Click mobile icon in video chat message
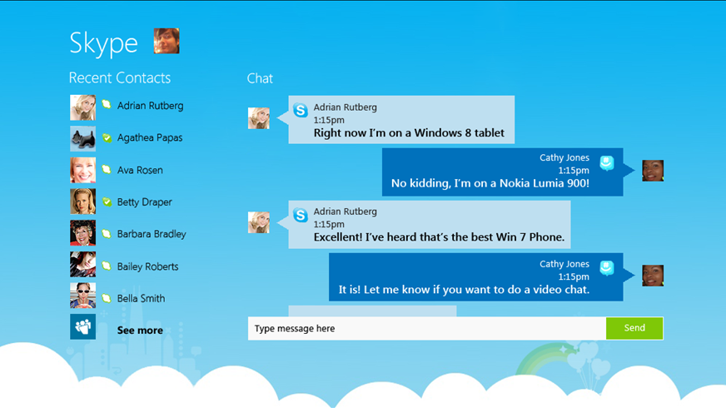Screen dimensions: 726x408 tap(607, 268)
